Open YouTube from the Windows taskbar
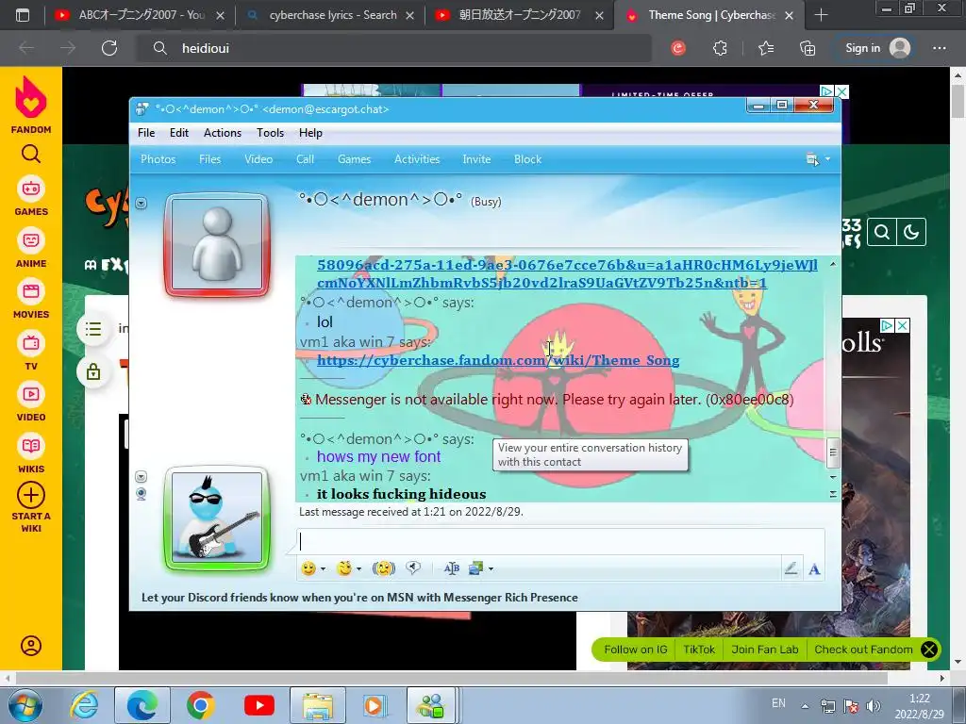 (258, 705)
